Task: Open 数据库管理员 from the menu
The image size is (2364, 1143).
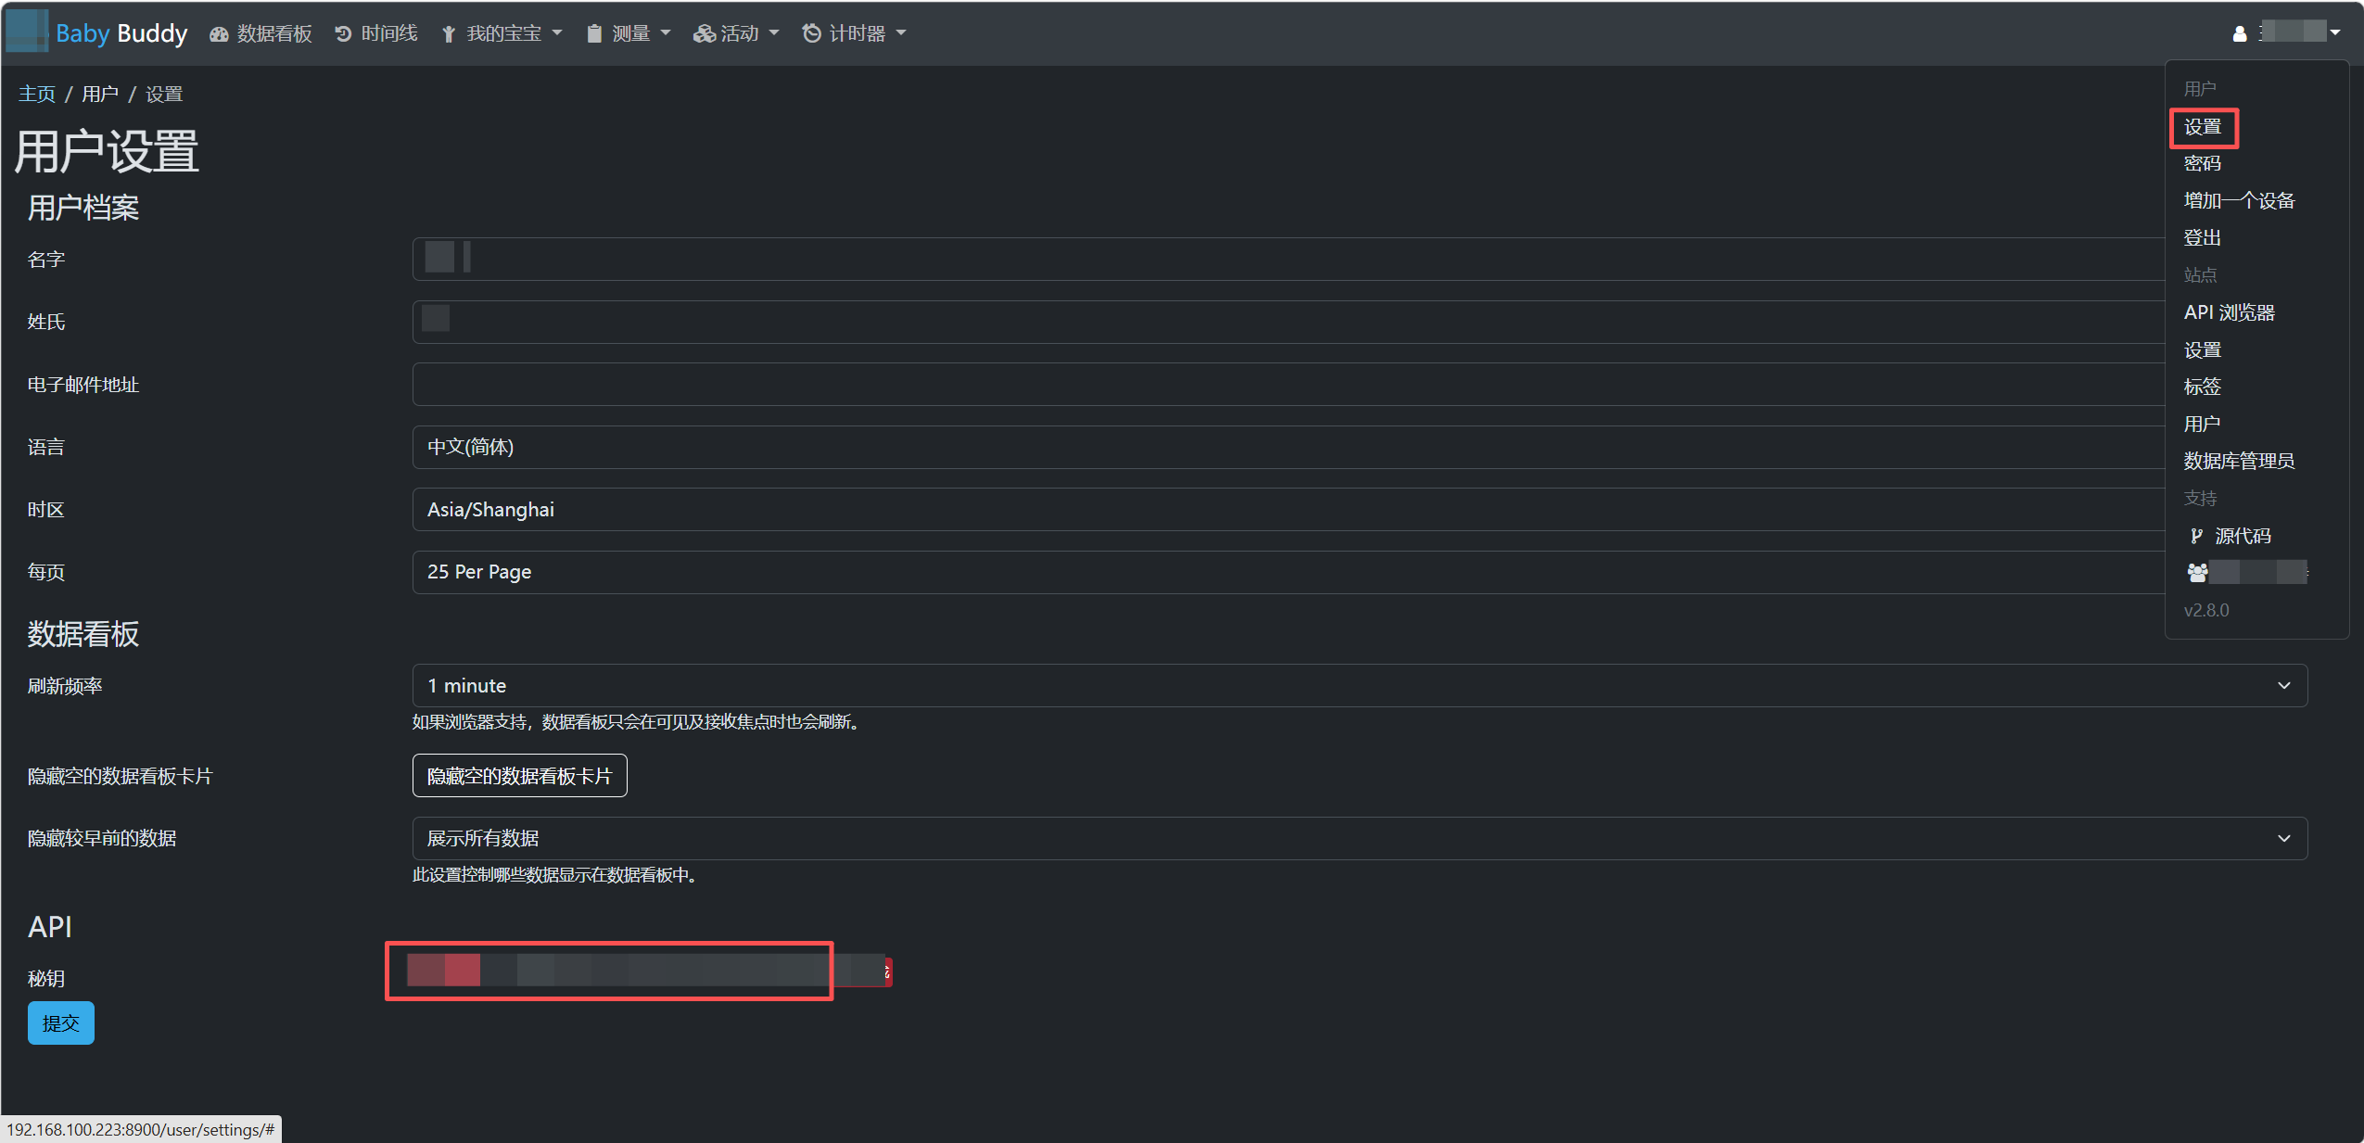Action: pyautogui.click(x=2238, y=461)
